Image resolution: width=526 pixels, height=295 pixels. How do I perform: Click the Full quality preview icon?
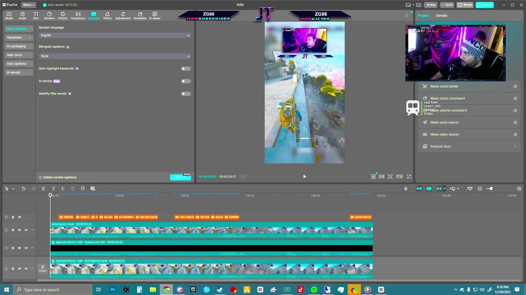pos(381,177)
